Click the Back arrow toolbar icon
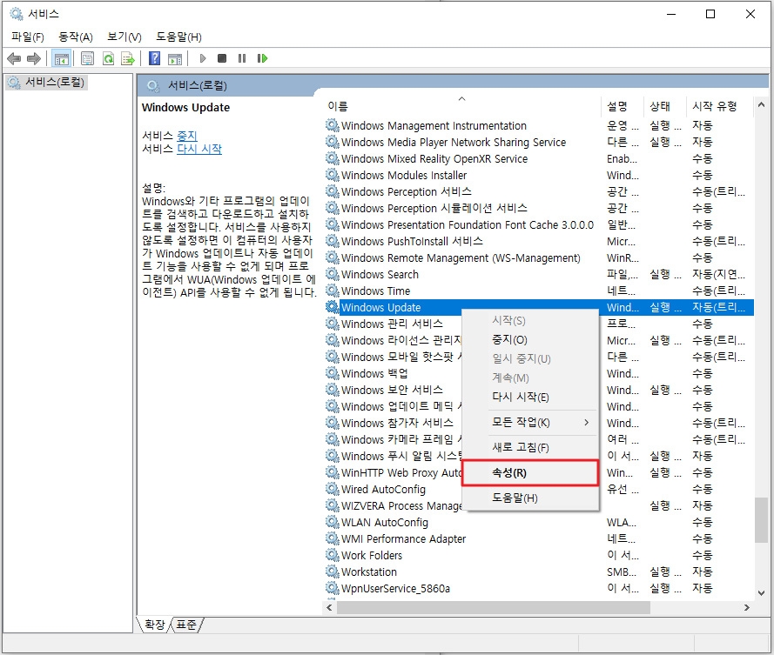 pyautogui.click(x=14, y=58)
